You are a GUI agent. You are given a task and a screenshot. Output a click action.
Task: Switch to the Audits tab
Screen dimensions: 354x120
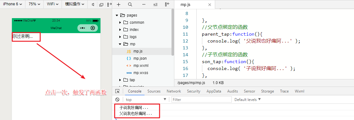232,91
